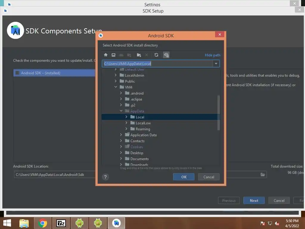Launch Chrome from the taskbar
Screen dimensions: 305x229
coord(43,223)
